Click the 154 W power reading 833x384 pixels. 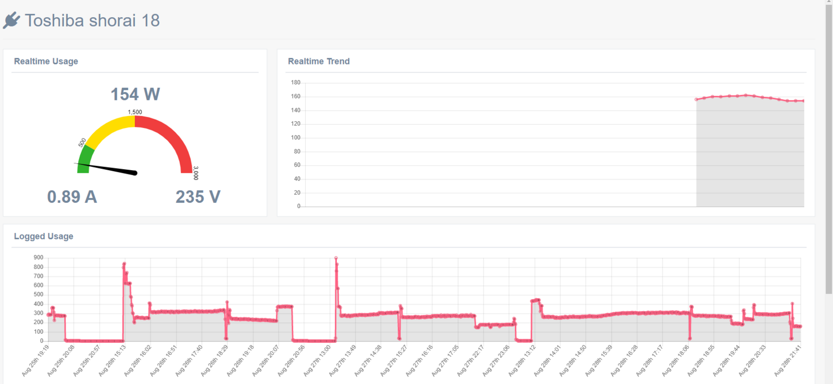135,94
